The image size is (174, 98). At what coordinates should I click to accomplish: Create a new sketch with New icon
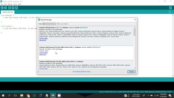point(10,8)
